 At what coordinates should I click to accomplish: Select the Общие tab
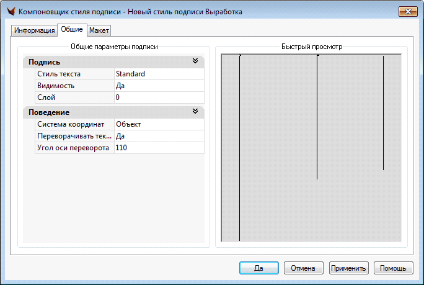click(72, 30)
